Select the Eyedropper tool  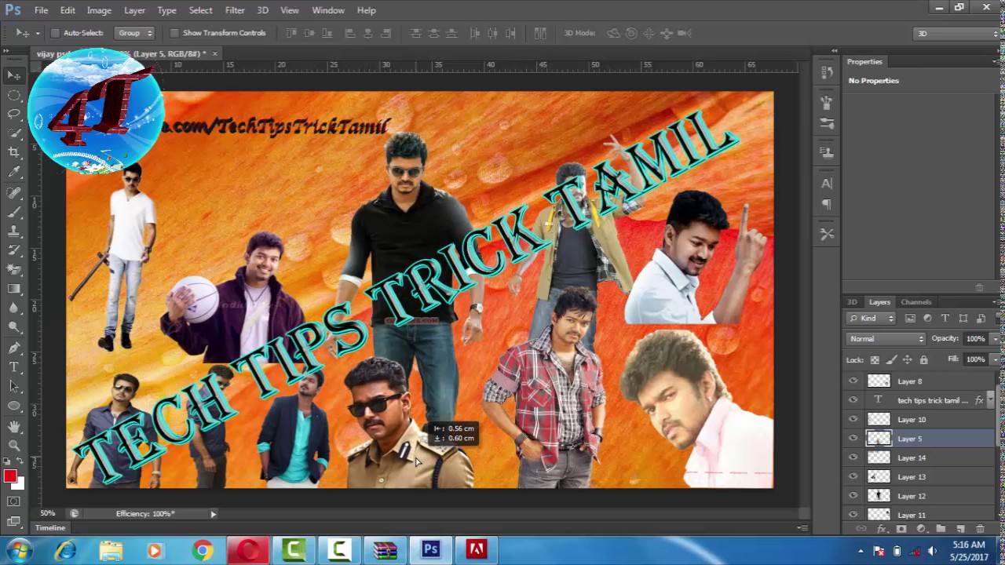[14, 173]
